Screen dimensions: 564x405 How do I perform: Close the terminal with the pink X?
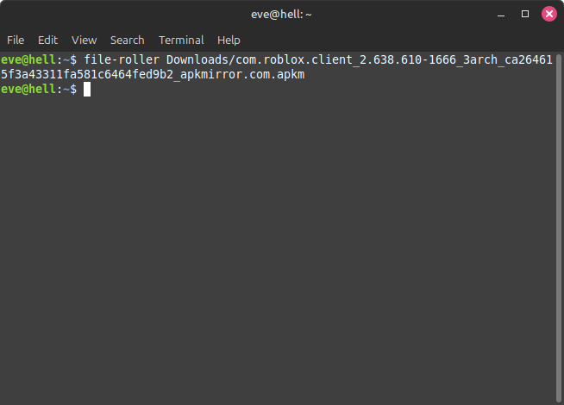pyautogui.click(x=548, y=14)
